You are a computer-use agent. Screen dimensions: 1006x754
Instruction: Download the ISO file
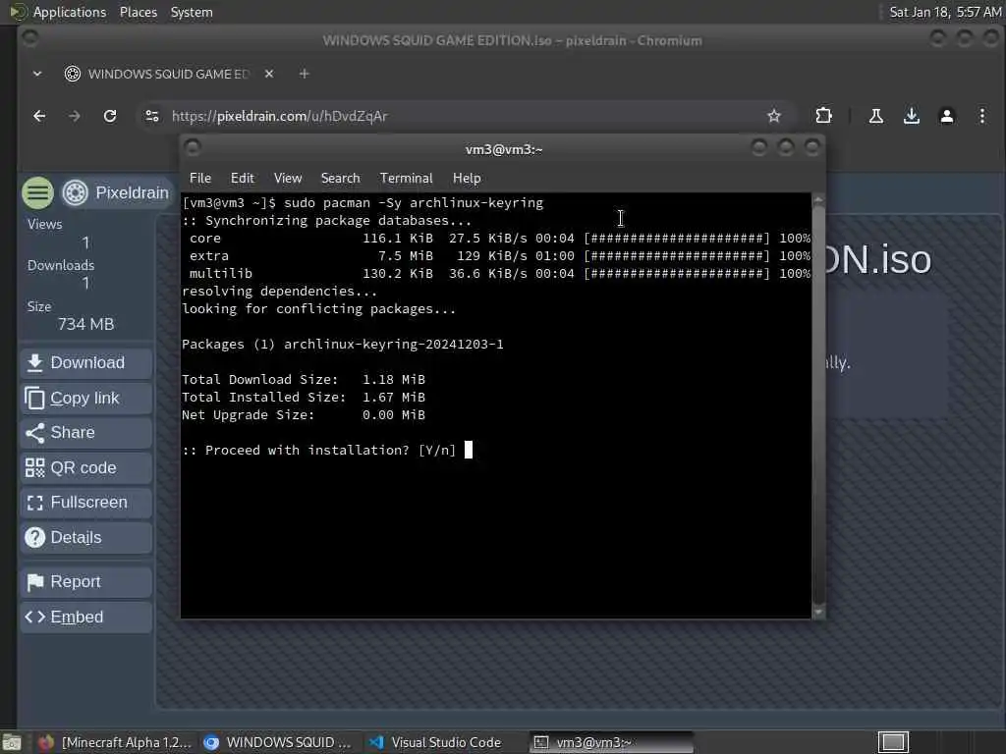click(x=86, y=363)
